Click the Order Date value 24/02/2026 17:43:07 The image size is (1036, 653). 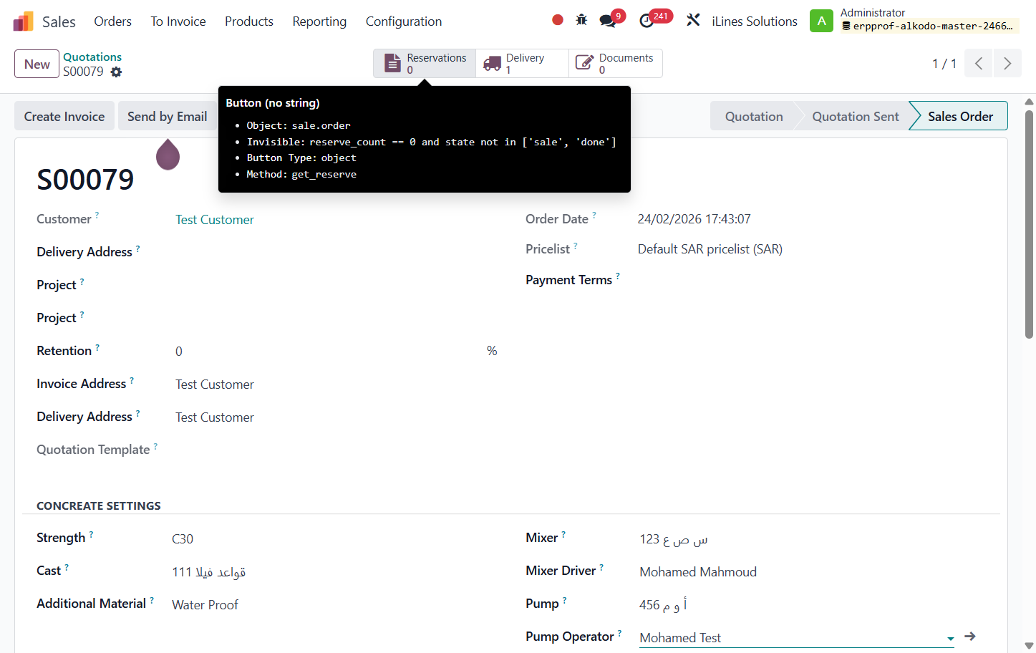[694, 219]
